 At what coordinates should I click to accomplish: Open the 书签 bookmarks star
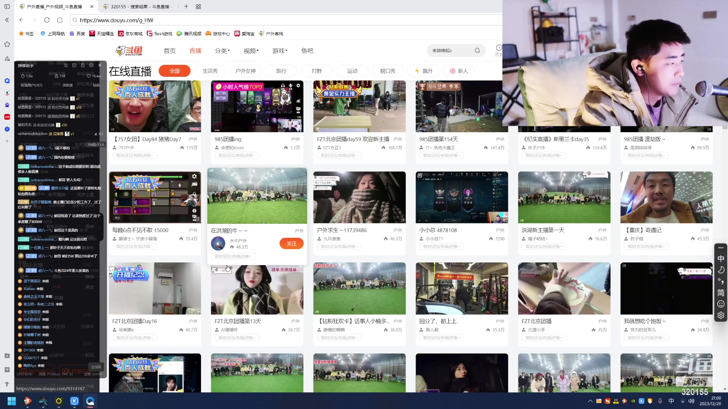pos(26,34)
